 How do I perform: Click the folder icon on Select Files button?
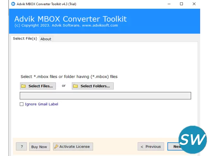[x=23, y=86]
